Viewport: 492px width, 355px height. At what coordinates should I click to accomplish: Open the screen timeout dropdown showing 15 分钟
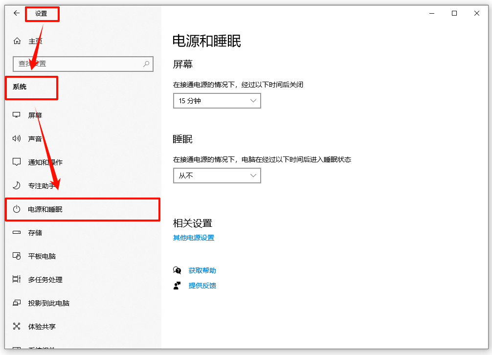[217, 100]
